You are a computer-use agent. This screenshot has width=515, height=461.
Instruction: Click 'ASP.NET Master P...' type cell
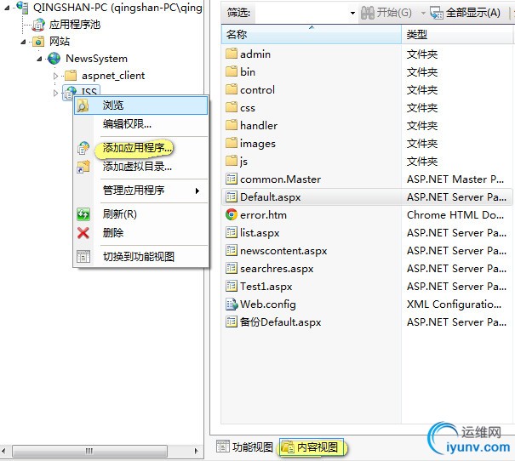pos(455,179)
